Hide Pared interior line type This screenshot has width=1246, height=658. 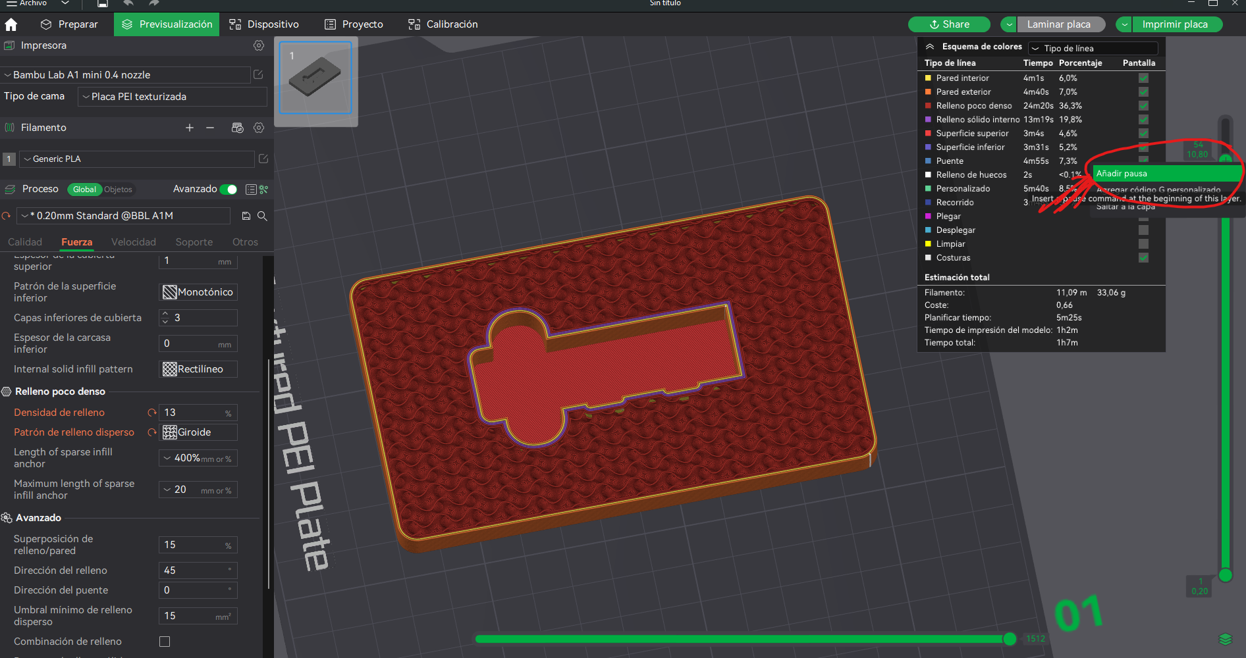coord(1143,78)
